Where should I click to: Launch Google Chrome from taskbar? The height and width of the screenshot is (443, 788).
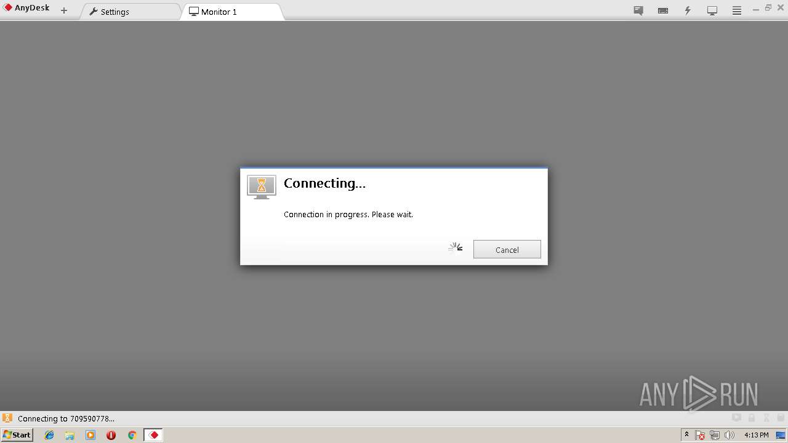coord(132,435)
